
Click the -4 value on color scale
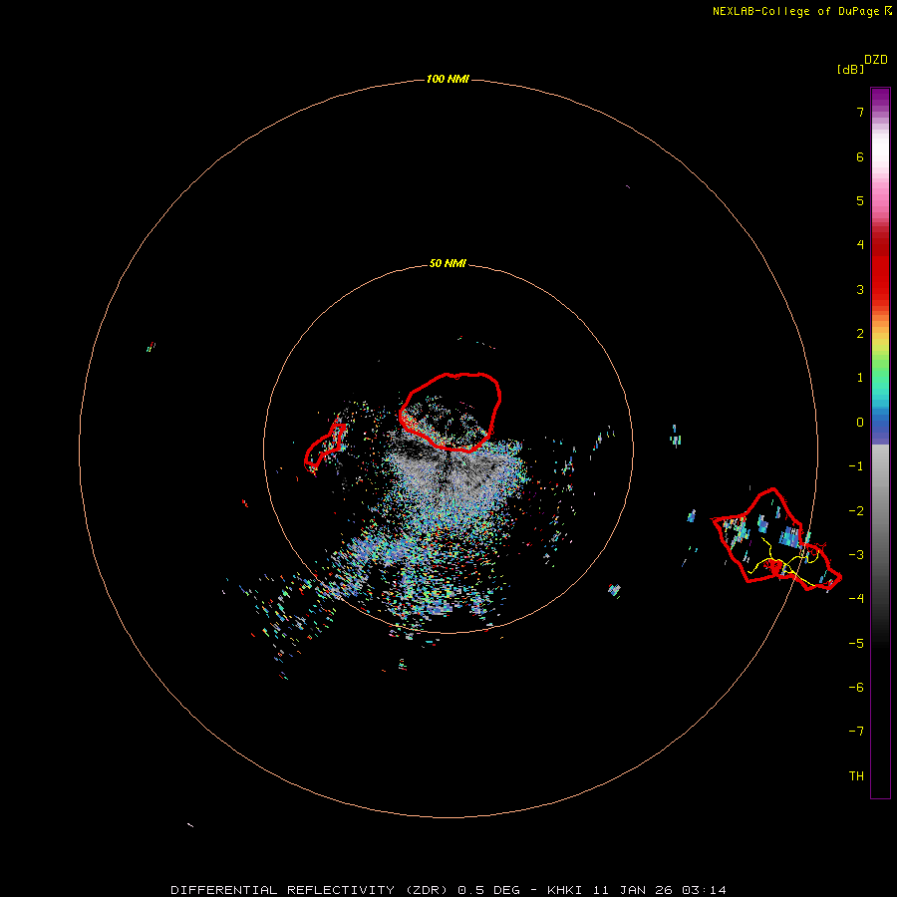(856, 598)
